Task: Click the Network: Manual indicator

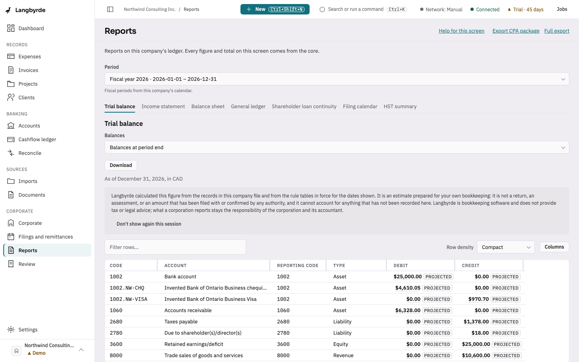Action: (441, 10)
